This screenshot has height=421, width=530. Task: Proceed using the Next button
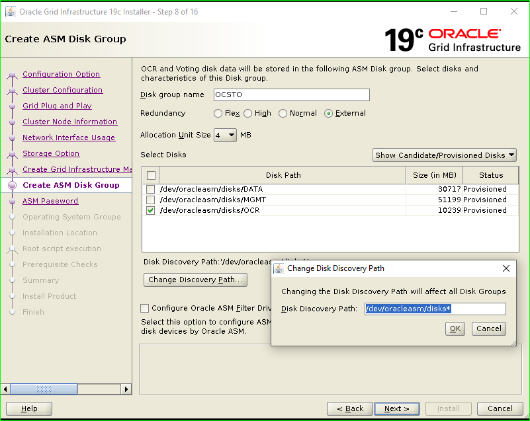(x=396, y=408)
